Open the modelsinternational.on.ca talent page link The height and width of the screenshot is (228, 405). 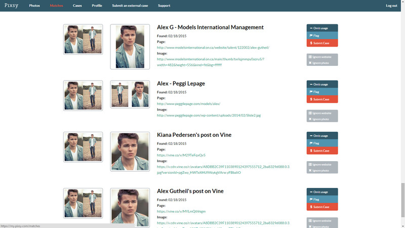click(x=213, y=48)
